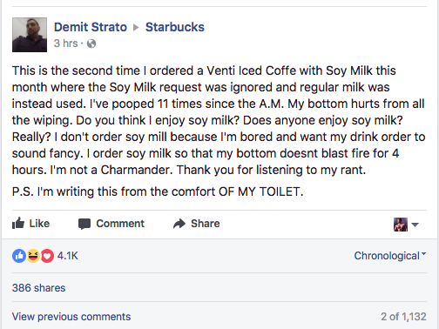Click the small commenting-as profile avatar
This screenshot has height=329, width=439.
pyautogui.click(x=401, y=225)
